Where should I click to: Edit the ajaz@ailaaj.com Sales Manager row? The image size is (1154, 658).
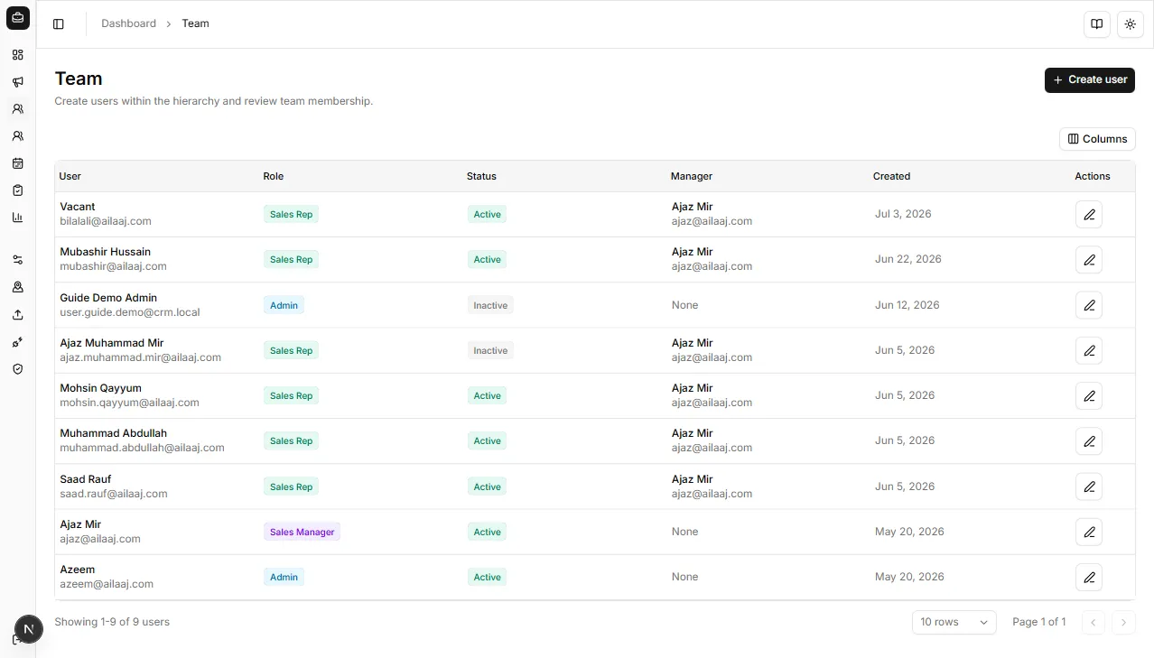(x=1089, y=532)
